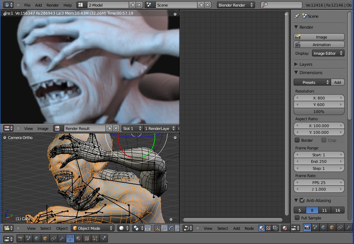This screenshot has width=354, height=244.
Task: Open the physics properties tab
Action: 104,238
